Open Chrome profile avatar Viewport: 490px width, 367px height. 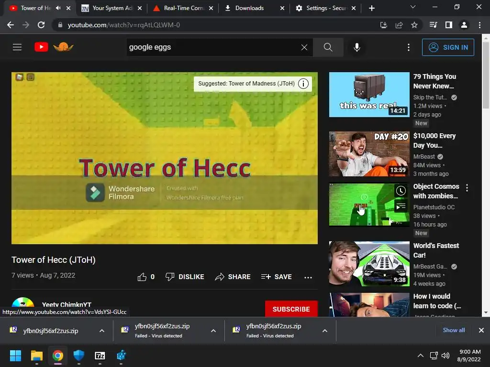[464, 25]
